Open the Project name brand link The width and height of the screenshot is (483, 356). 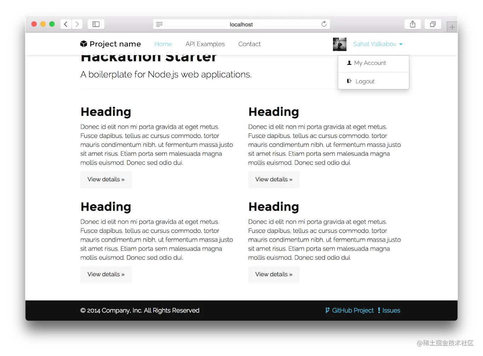point(110,44)
